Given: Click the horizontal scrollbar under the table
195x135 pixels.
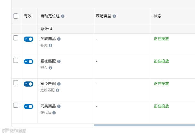Looking at the screenshot, I should pos(144,125).
